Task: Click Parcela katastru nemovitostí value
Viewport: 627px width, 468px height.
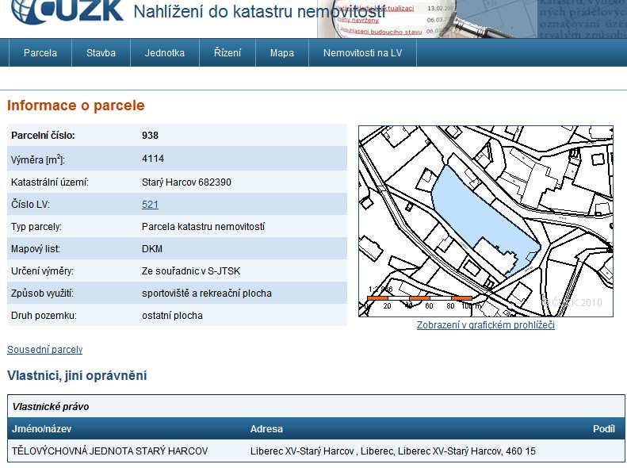Action: tap(203, 227)
